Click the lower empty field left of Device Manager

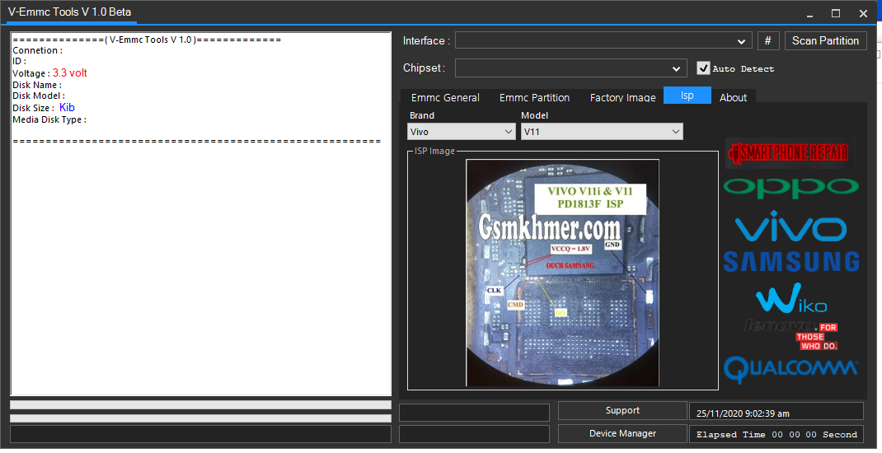(474, 434)
